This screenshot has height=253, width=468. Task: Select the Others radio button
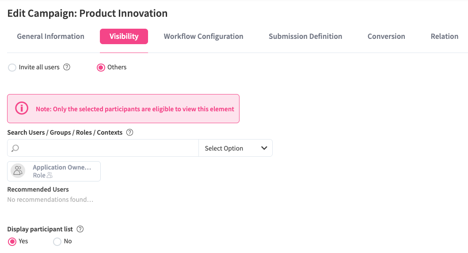(101, 68)
